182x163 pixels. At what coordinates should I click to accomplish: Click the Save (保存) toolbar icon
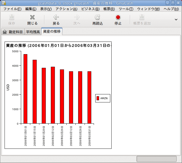point(12,18)
